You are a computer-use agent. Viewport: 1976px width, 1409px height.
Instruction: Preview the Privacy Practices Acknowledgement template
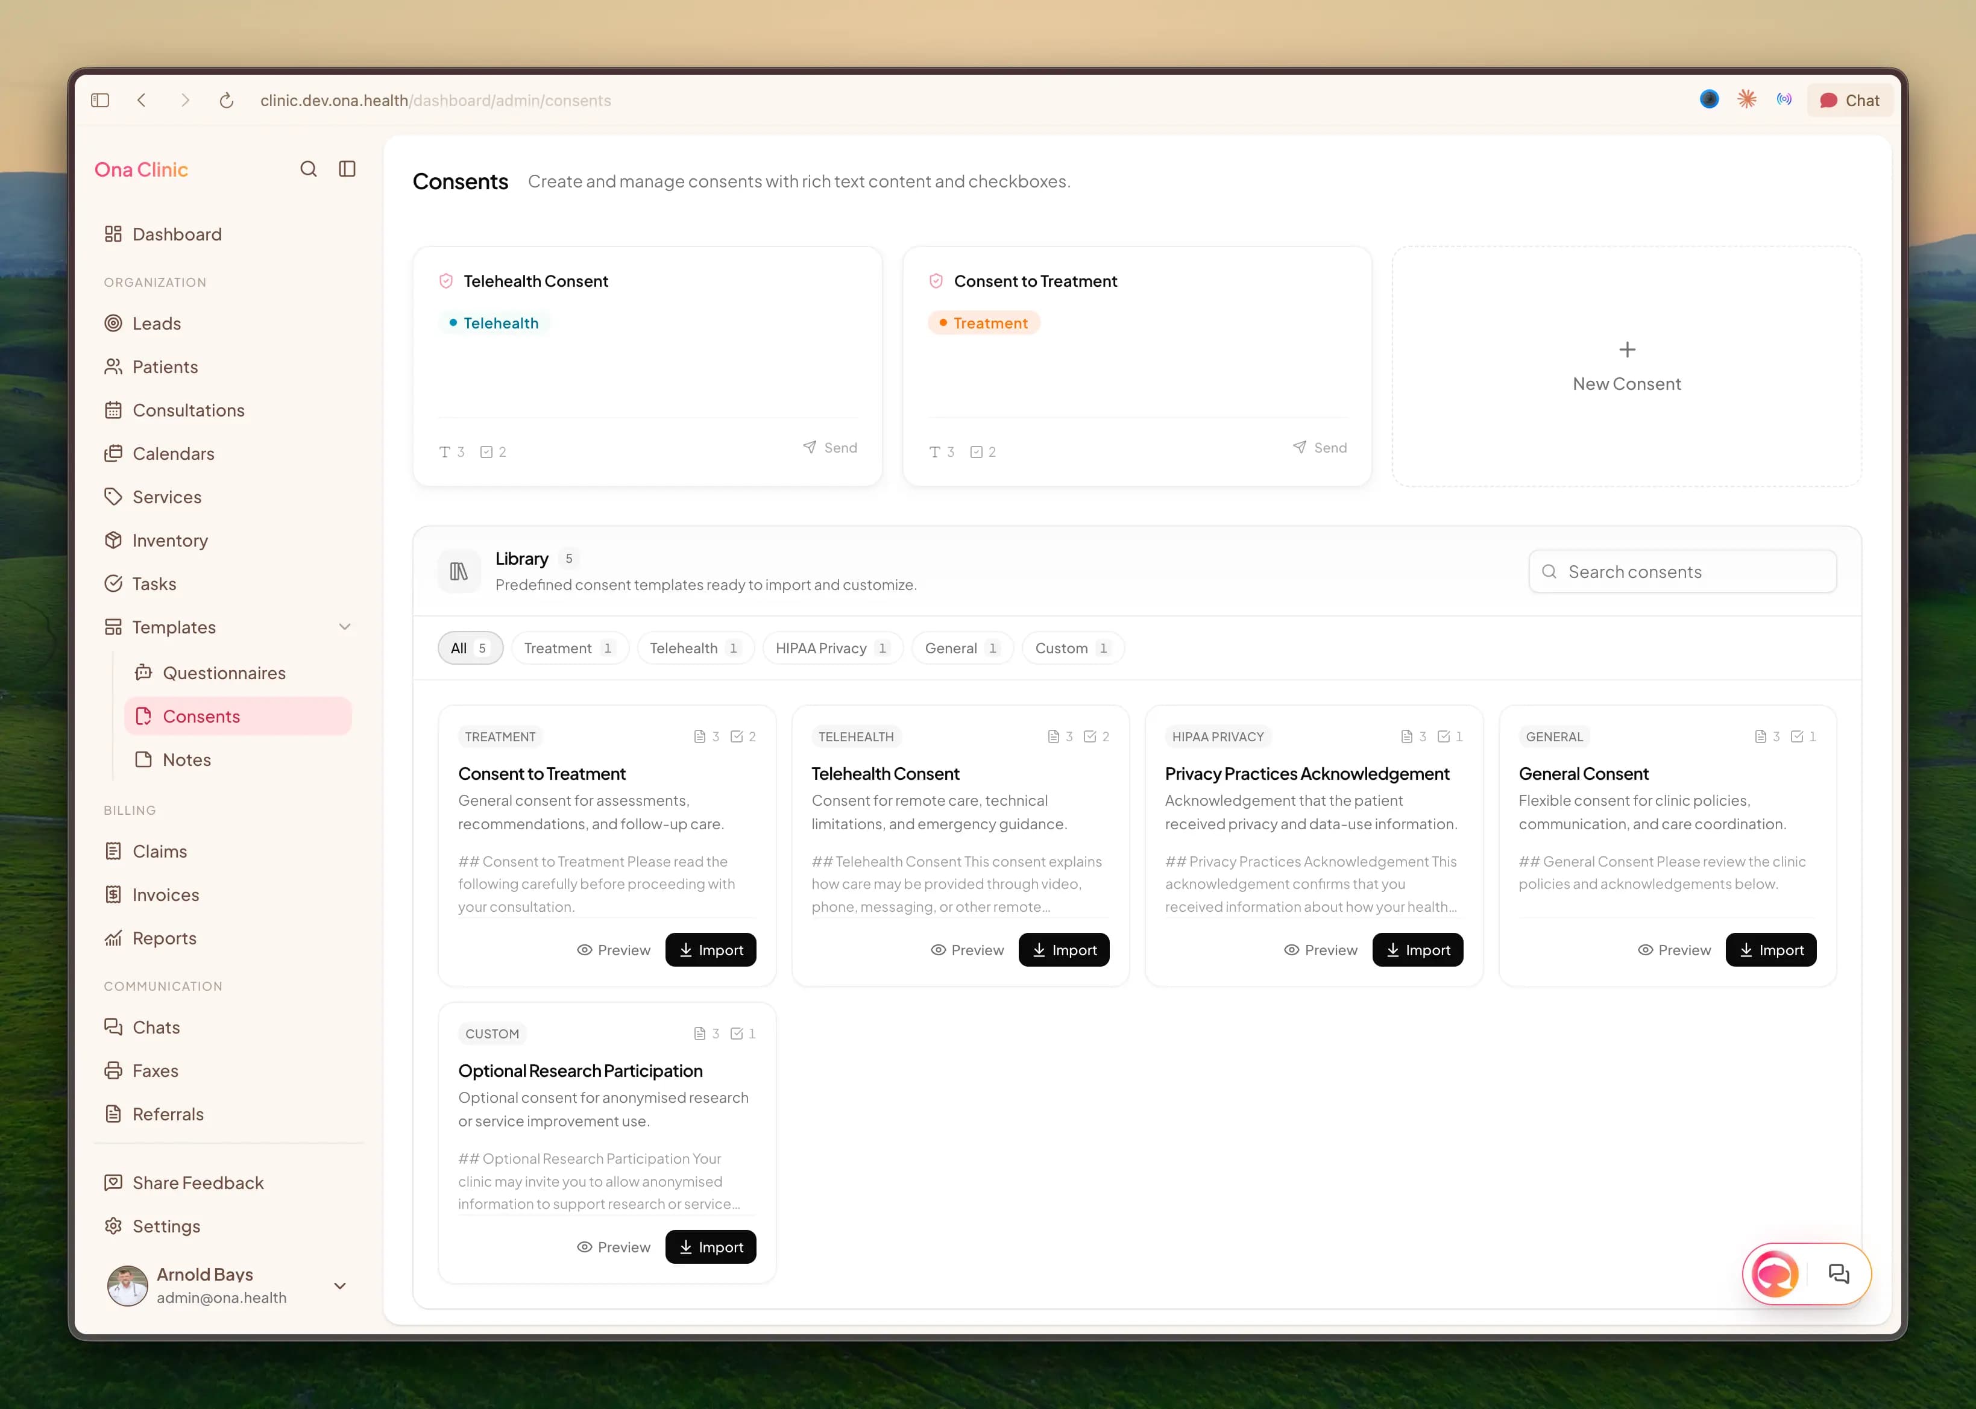click(x=1321, y=950)
